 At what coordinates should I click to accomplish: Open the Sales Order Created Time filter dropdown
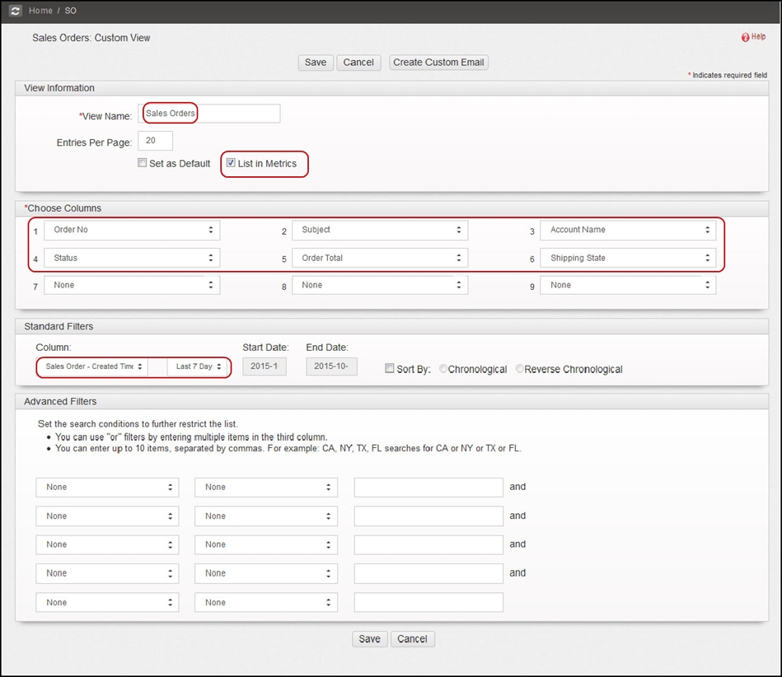point(92,367)
